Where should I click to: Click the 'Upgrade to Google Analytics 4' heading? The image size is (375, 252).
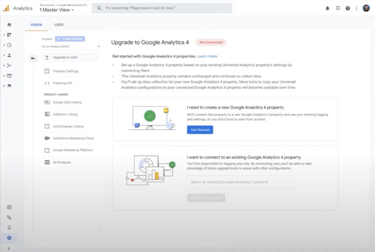coord(150,42)
